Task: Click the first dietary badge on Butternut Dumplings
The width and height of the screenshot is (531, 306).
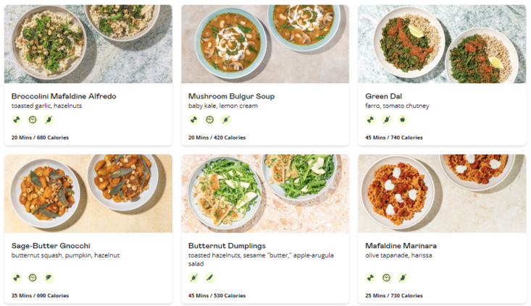Action: (193, 277)
